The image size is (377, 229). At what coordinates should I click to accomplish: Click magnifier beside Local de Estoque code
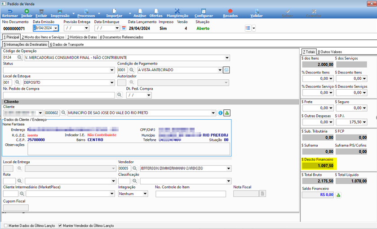[18, 82]
